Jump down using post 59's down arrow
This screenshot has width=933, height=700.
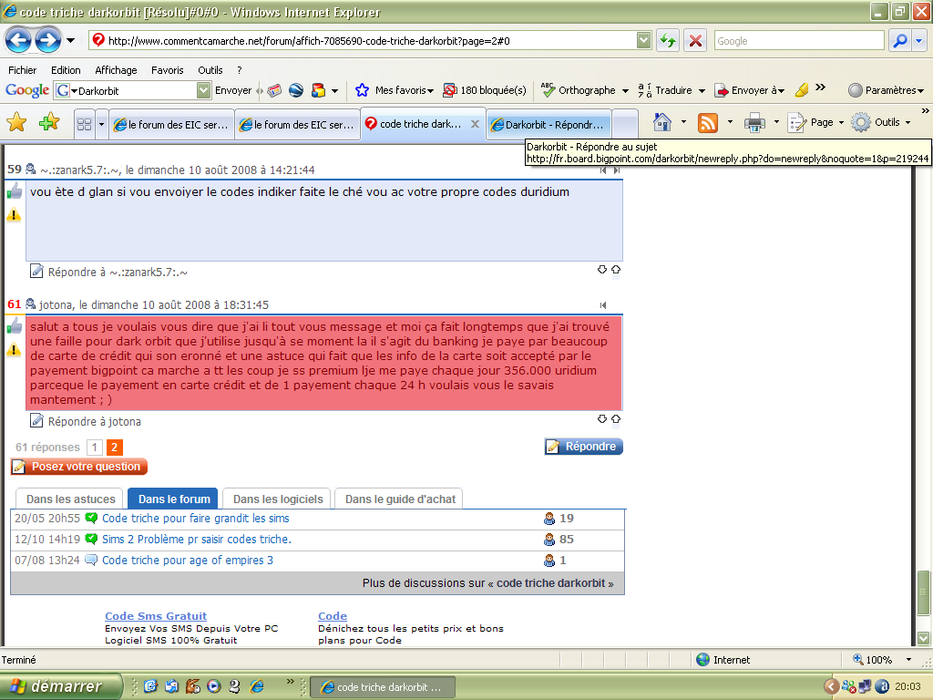[x=602, y=270]
